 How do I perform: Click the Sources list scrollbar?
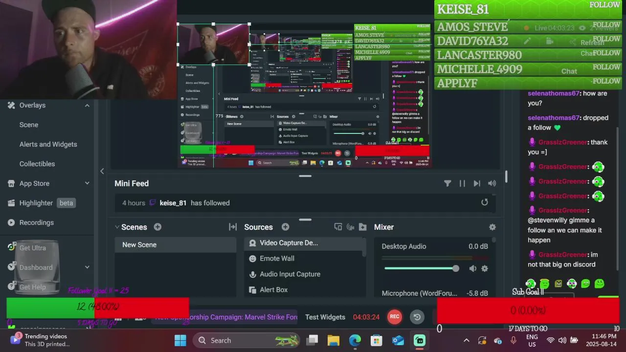pyautogui.click(x=363, y=248)
